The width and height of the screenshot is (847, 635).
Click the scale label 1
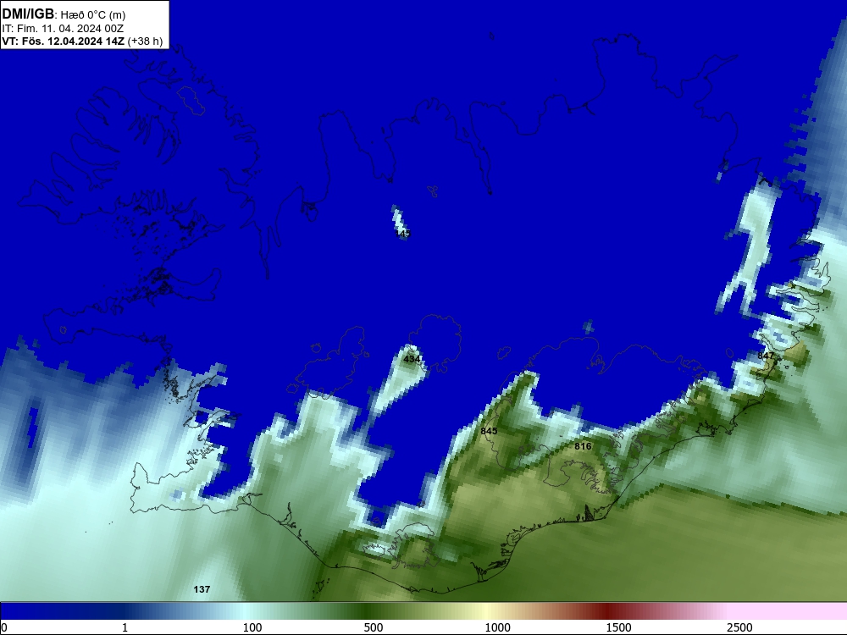tap(125, 627)
